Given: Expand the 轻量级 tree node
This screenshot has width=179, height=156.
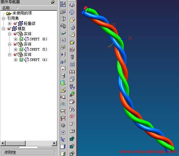Looking at the screenshot, I should coord(10,24).
